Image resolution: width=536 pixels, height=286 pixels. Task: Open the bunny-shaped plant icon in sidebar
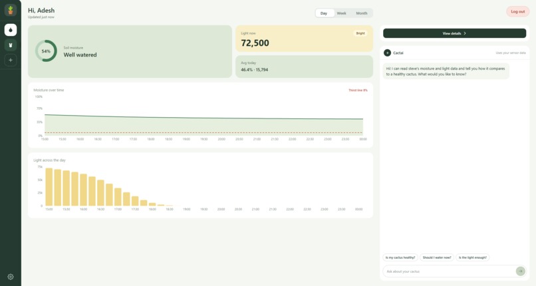(x=11, y=45)
